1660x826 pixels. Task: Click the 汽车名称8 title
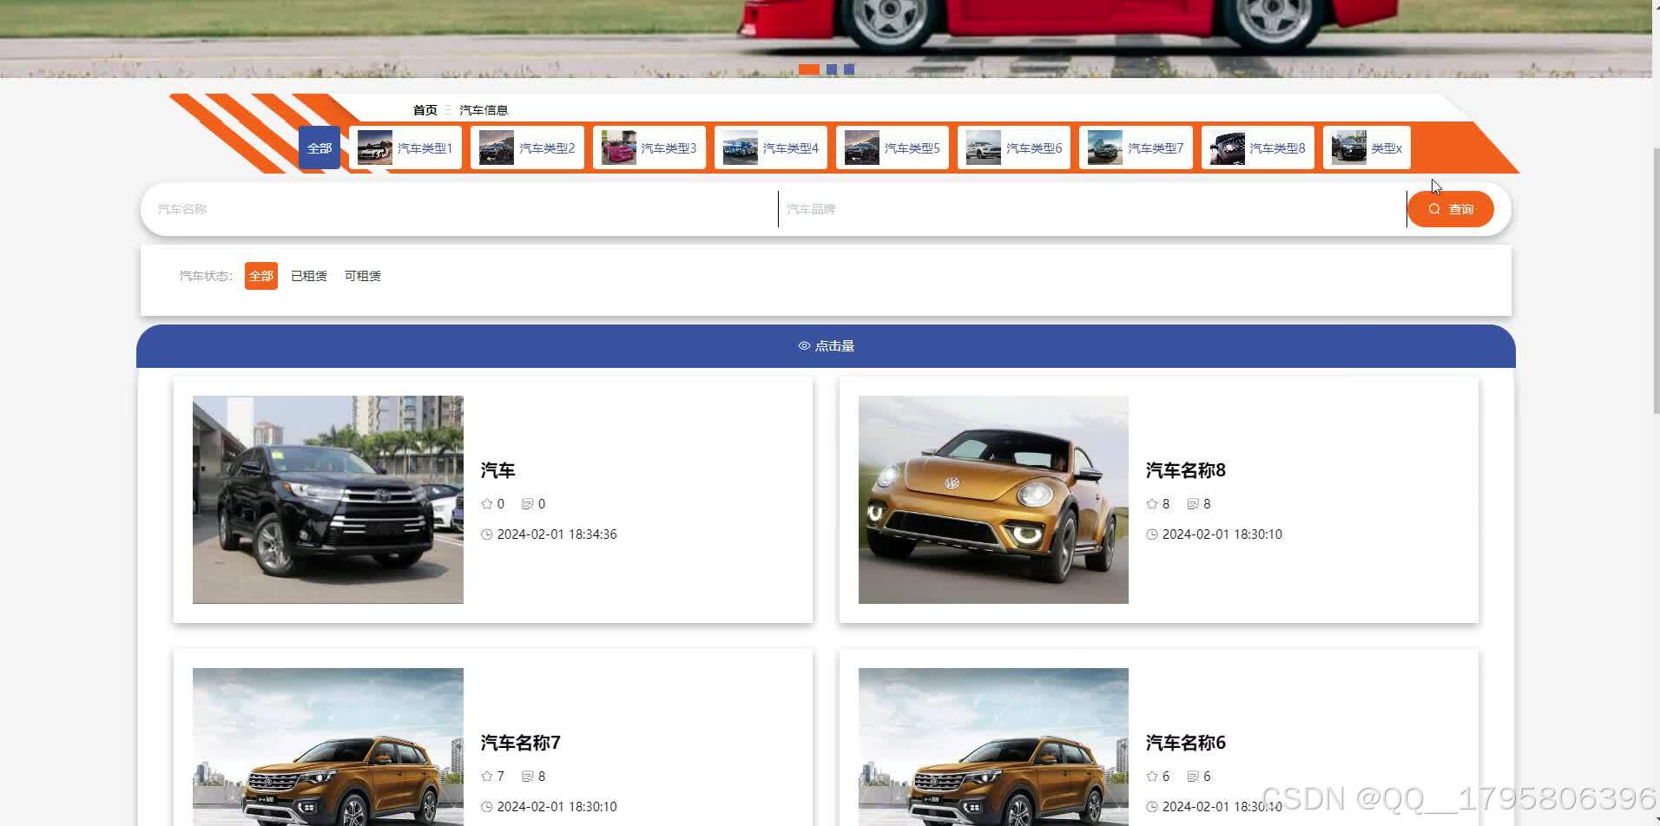click(1186, 470)
